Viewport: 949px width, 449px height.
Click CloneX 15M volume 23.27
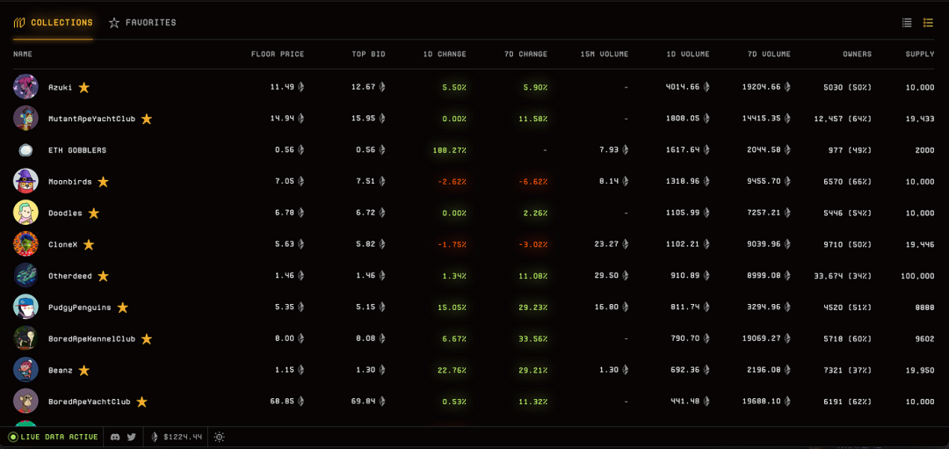tap(607, 244)
